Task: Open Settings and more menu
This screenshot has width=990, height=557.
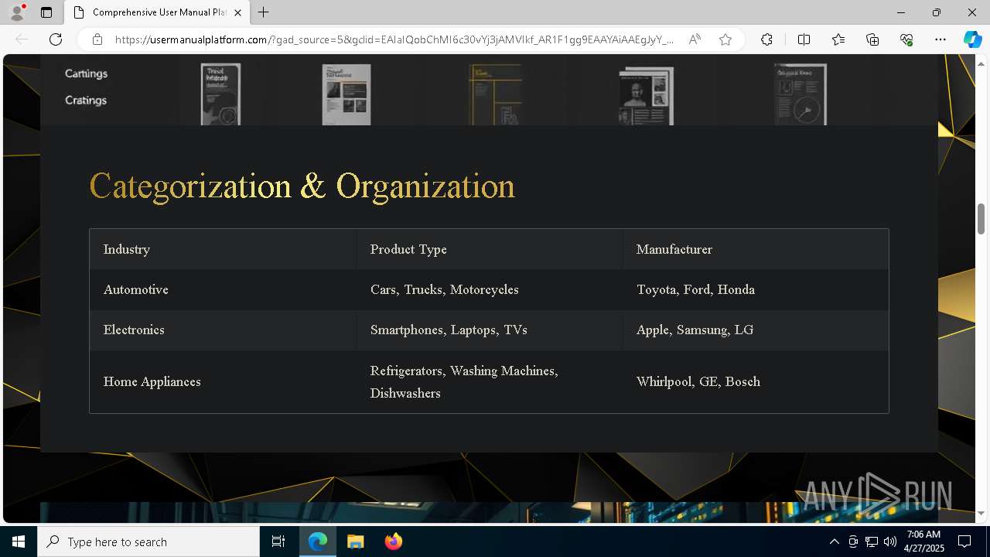Action: point(940,39)
